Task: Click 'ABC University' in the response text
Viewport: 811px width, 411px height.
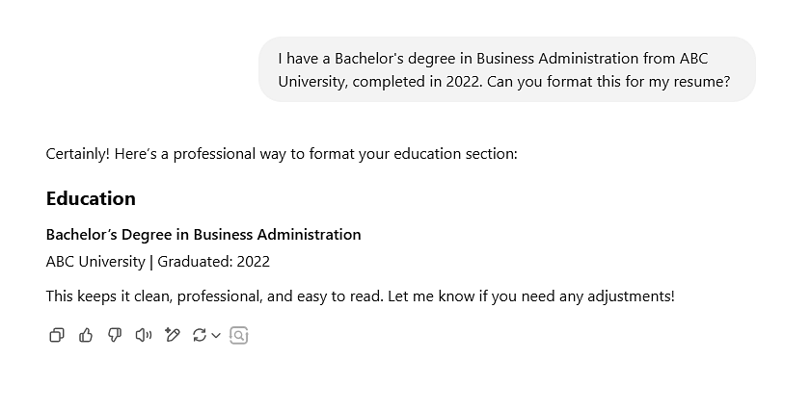Action: pos(95,262)
